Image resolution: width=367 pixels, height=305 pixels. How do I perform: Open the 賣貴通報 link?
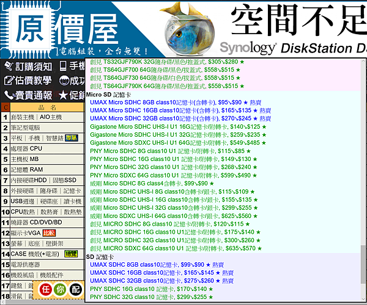(x=34, y=95)
